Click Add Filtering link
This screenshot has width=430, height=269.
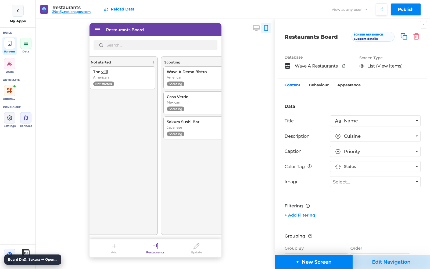click(300, 215)
